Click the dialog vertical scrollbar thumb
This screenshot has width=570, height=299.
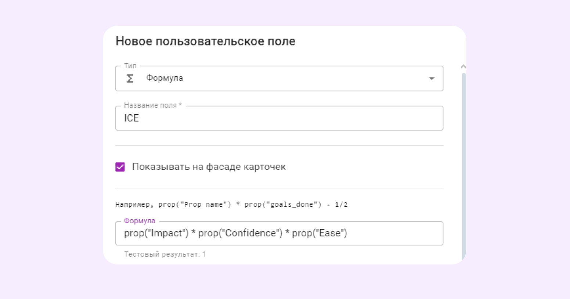463,167
